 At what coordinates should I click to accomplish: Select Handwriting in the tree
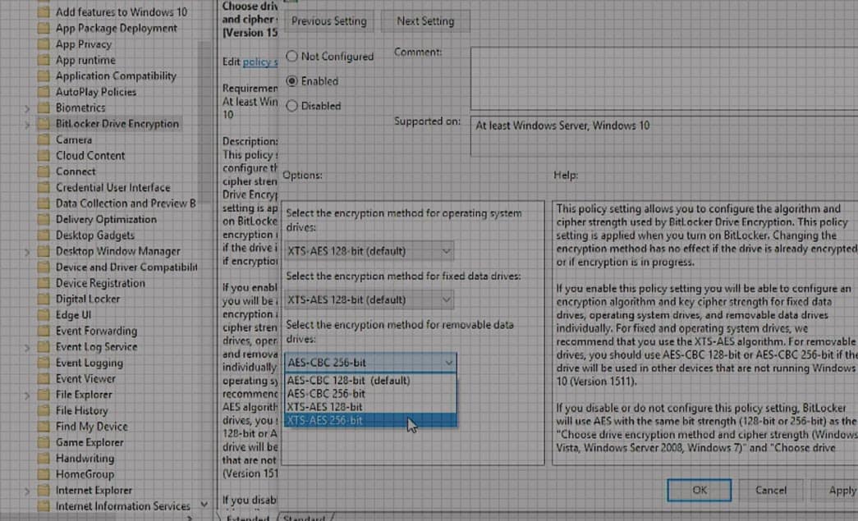(x=85, y=458)
